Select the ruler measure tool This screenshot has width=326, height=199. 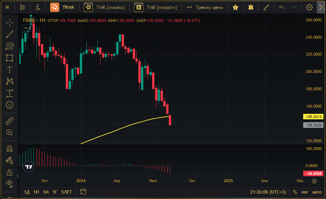pos(9,121)
